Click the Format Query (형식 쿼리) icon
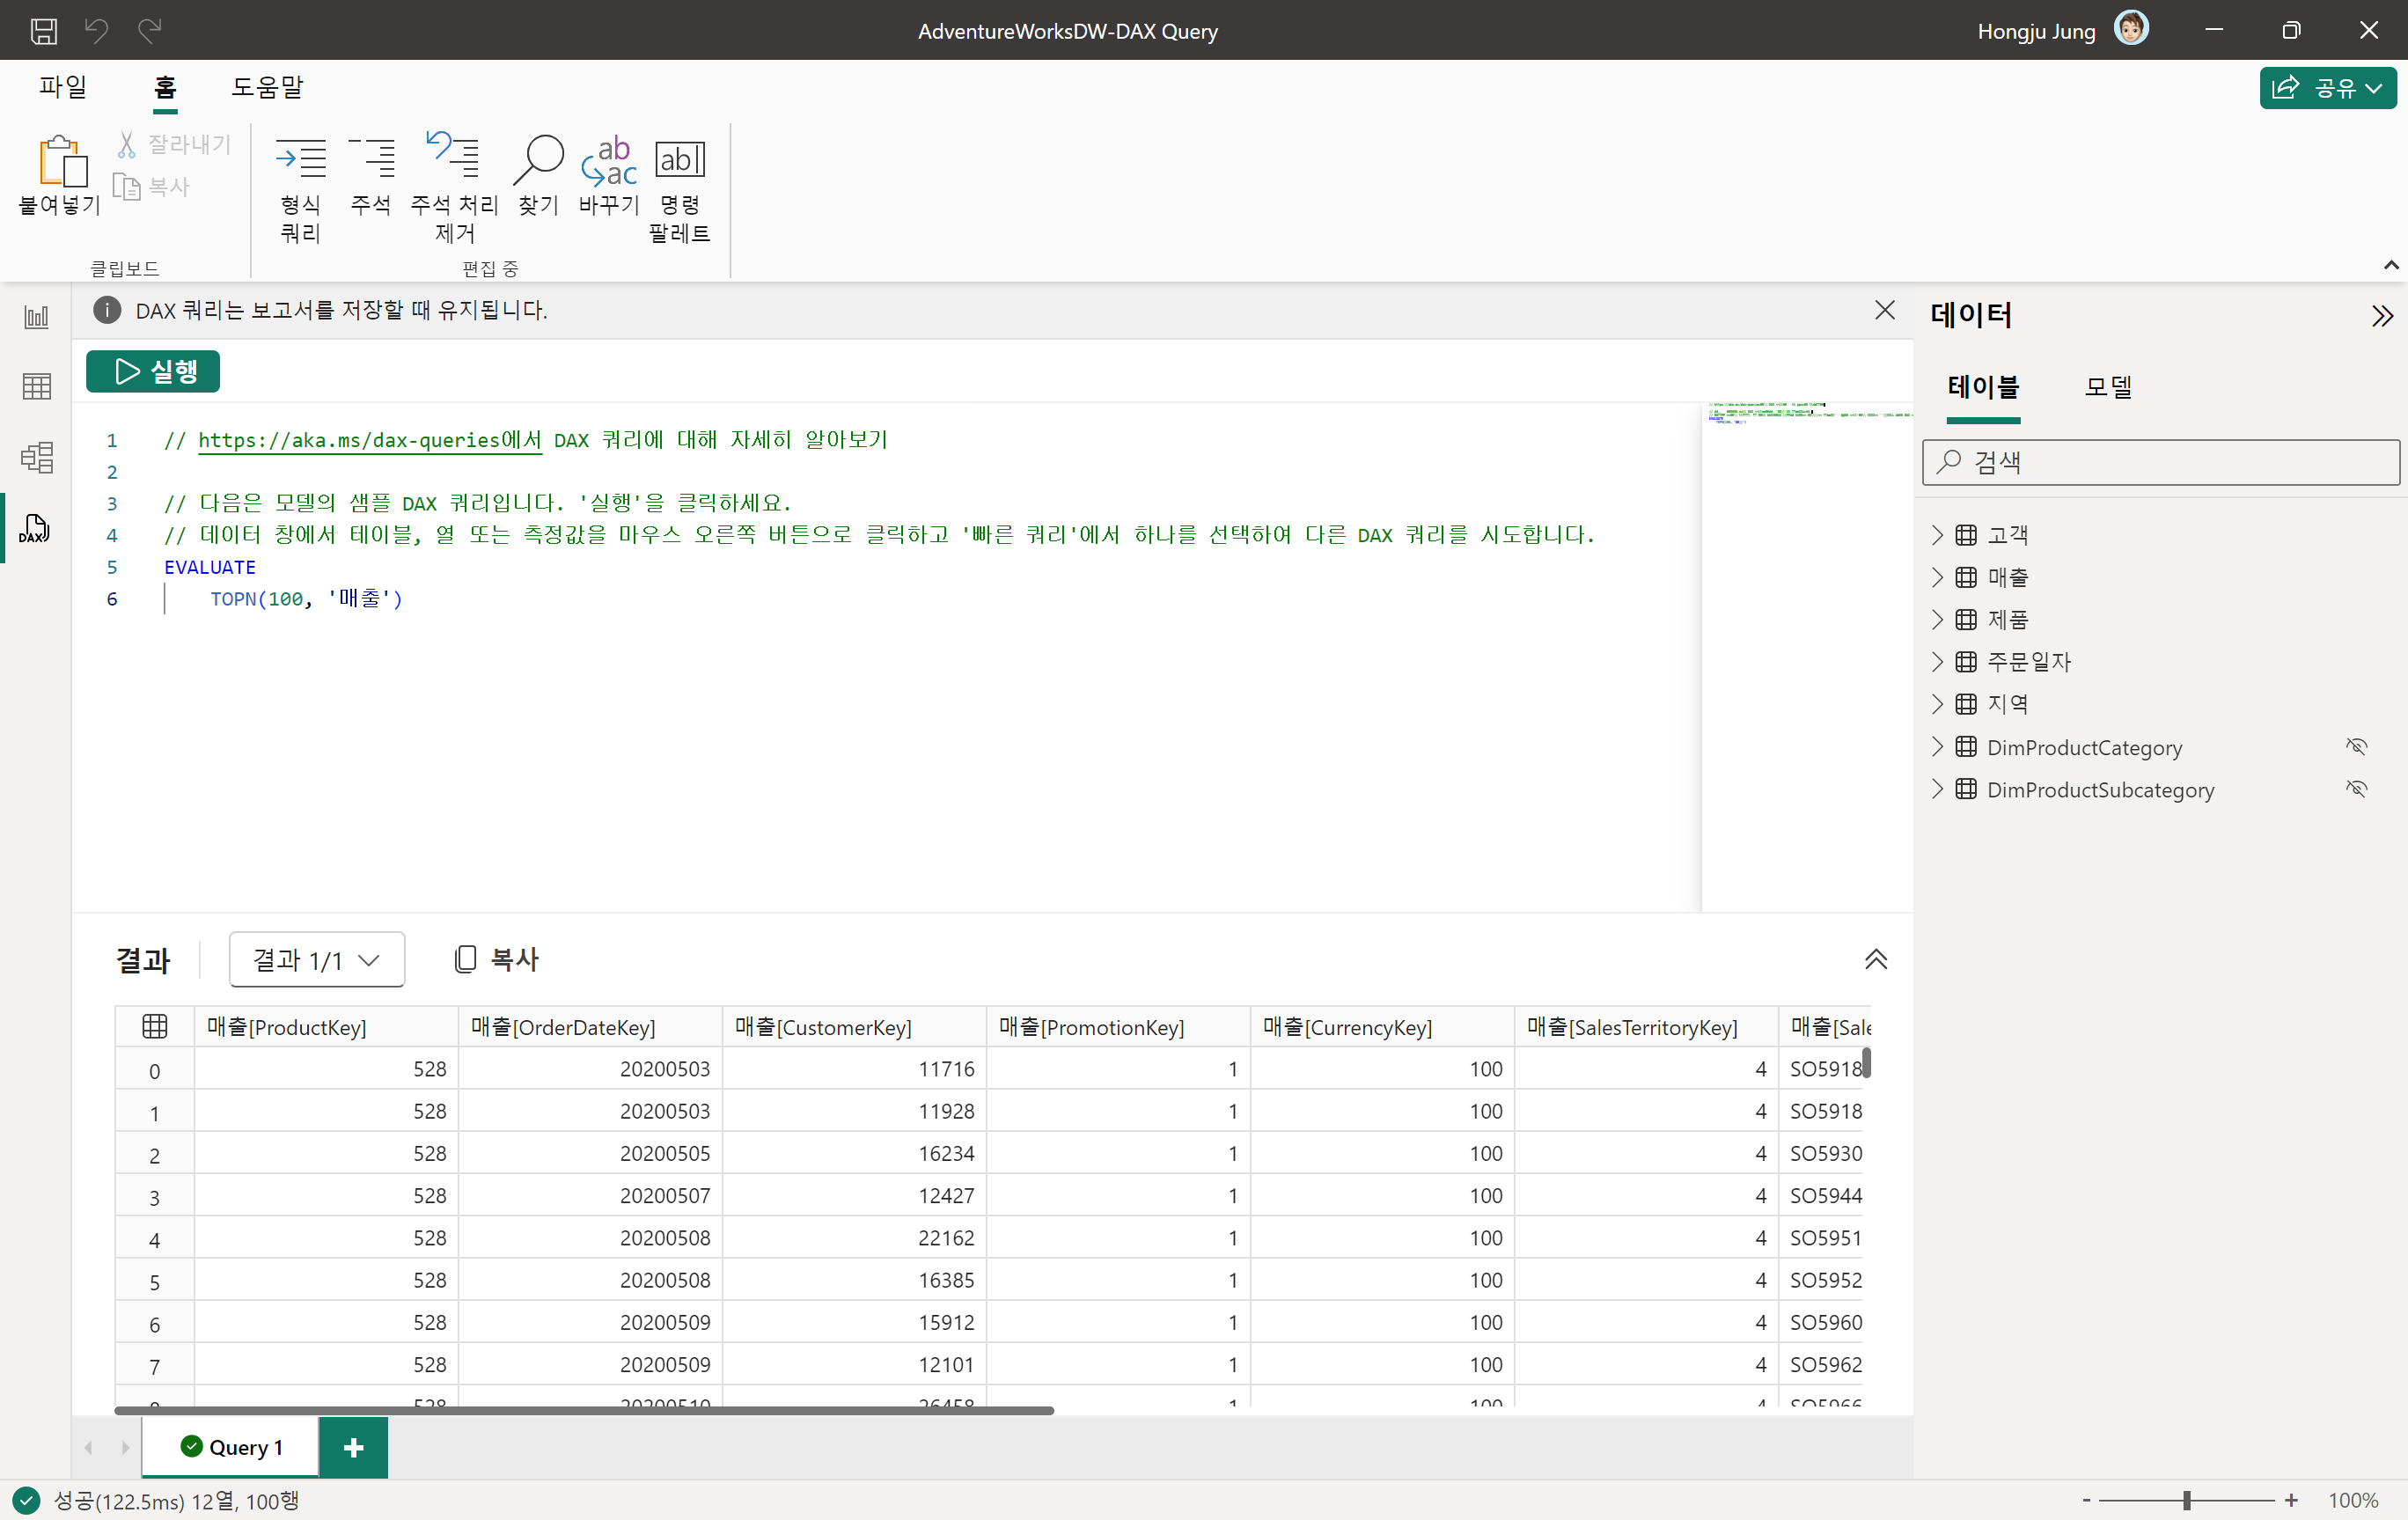 pyautogui.click(x=300, y=160)
